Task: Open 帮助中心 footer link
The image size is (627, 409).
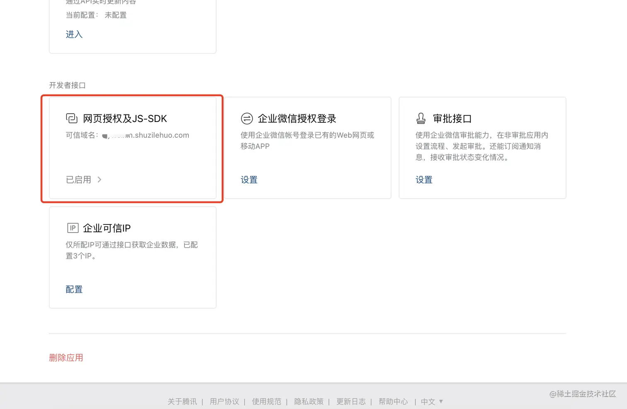Action: [x=393, y=402]
